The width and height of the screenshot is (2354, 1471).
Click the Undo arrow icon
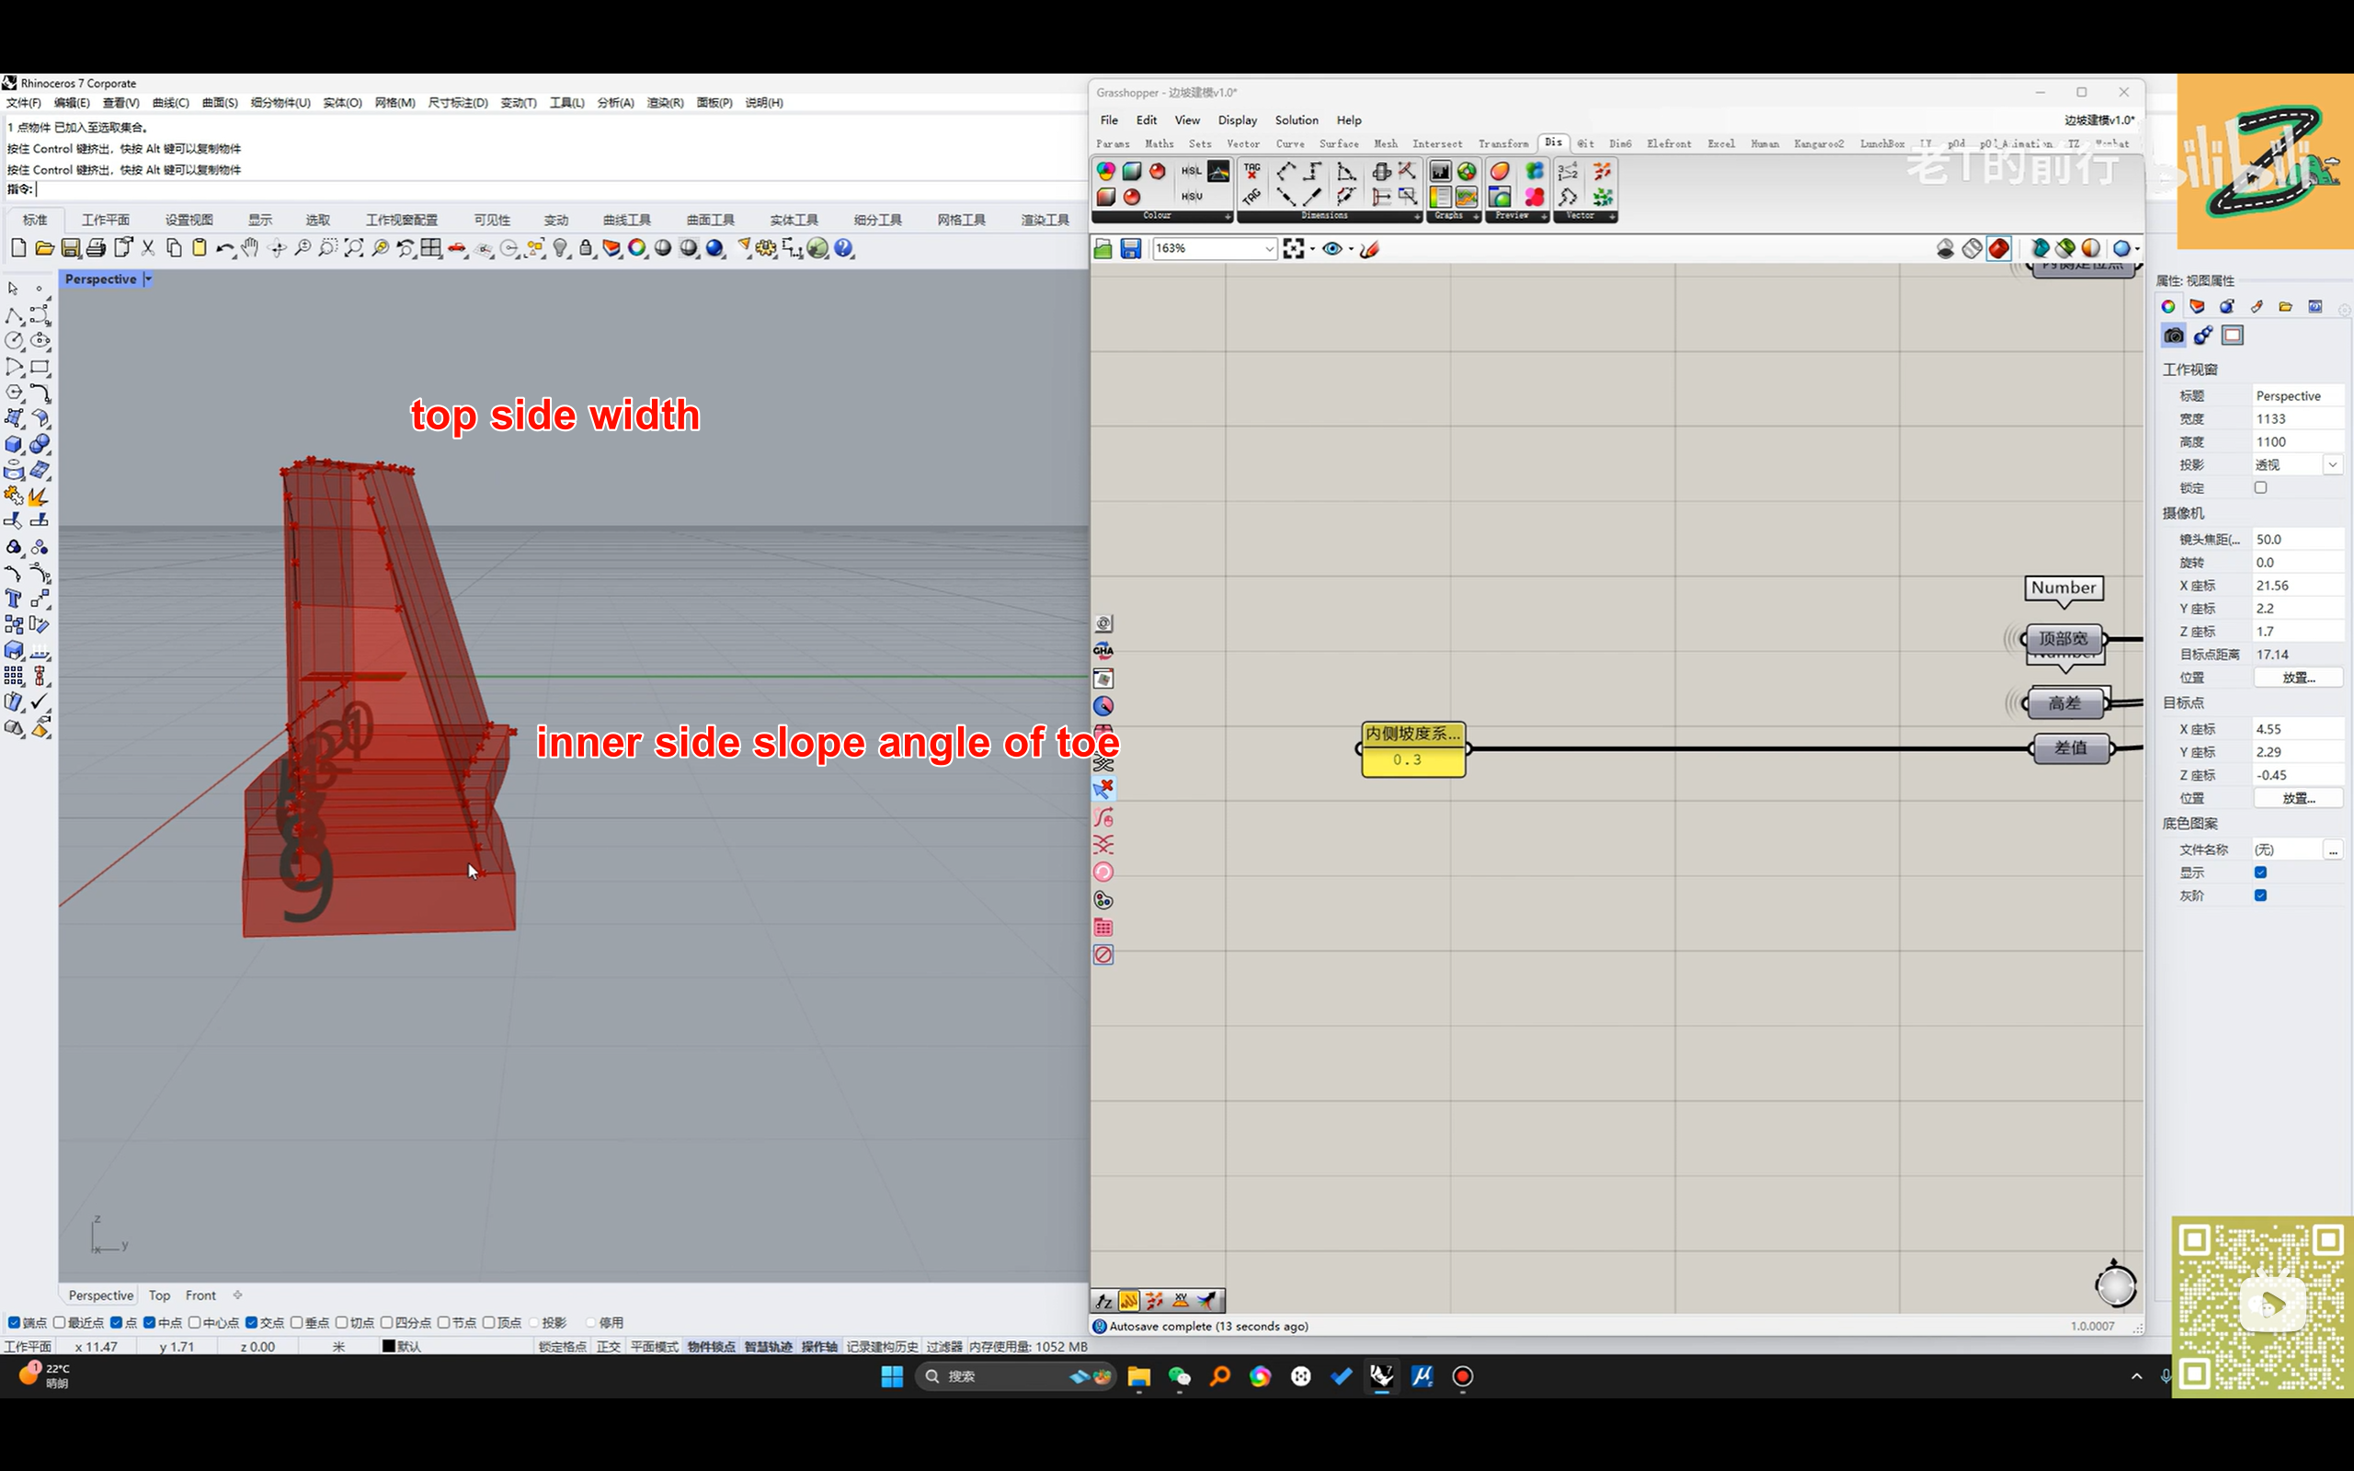(223, 248)
